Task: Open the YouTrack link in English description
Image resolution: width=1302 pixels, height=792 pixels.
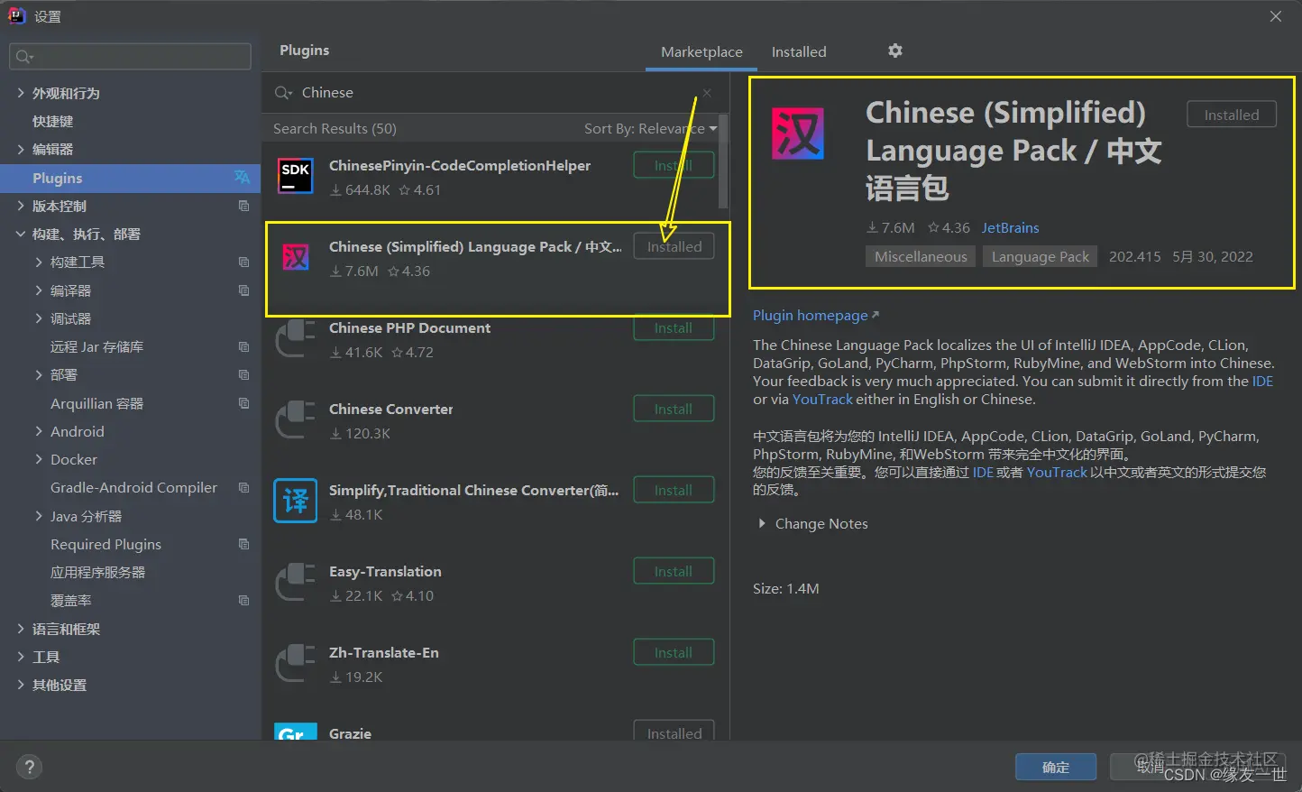Action: pos(822,399)
